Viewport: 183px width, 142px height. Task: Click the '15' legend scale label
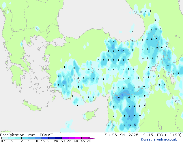(x=43, y=141)
